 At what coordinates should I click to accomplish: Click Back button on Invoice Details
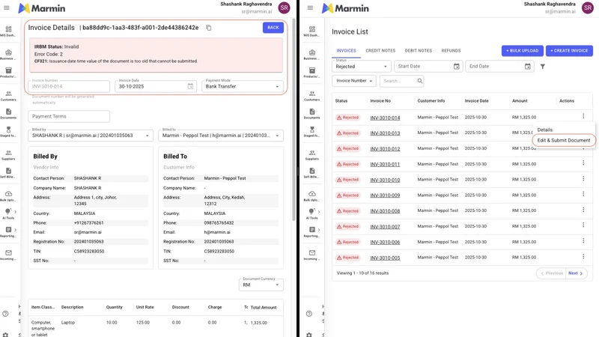(273, 28)
